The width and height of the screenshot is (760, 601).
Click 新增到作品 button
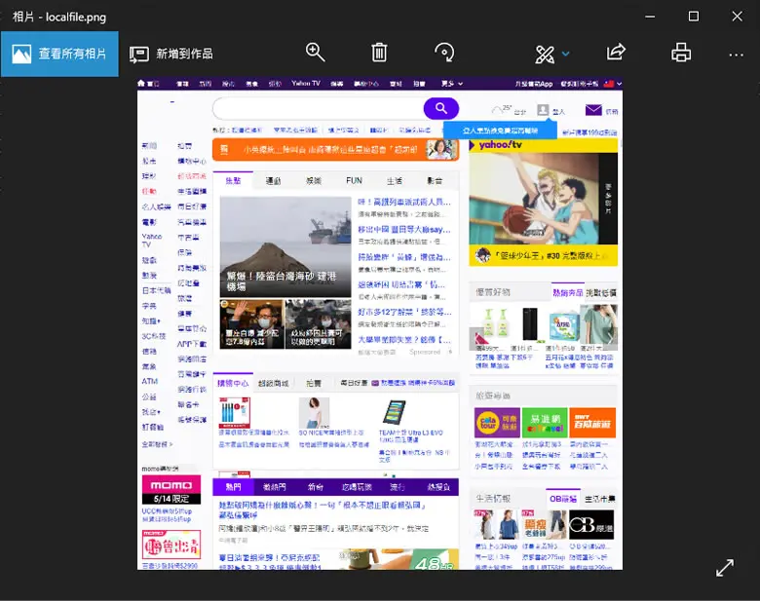click(171, 54)
